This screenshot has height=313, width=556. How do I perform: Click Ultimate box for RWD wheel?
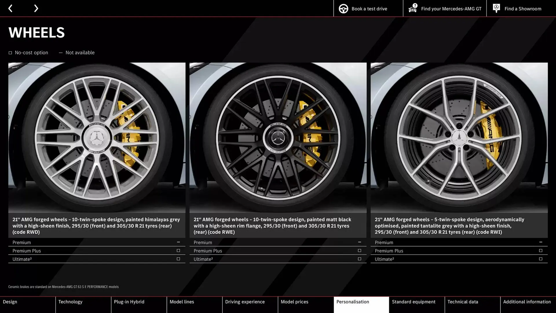[x=178, y=259]
